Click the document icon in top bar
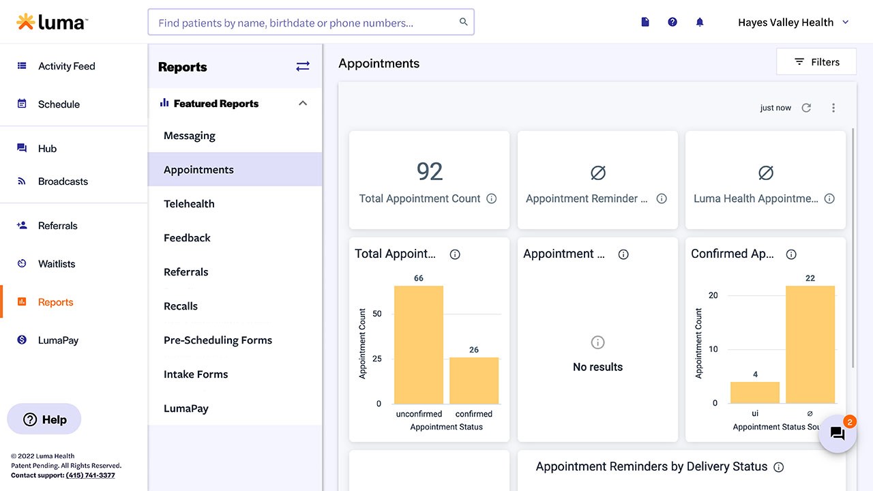873x491 pixels. tap(645, 22)
